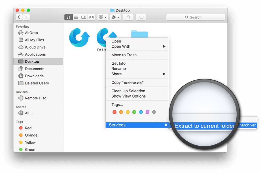This screenshot has height=173, width=261.
Task: Switch to column view
Action: [x=84, y=17]
